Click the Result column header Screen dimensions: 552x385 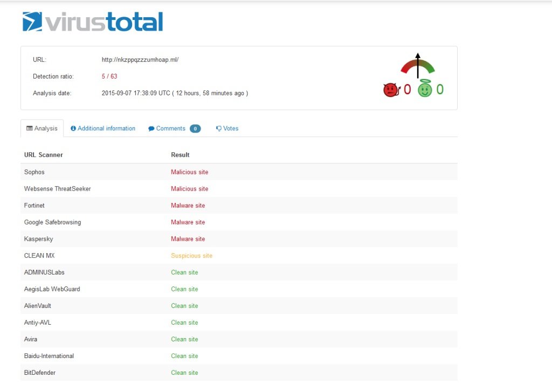(x=180, y=155)
